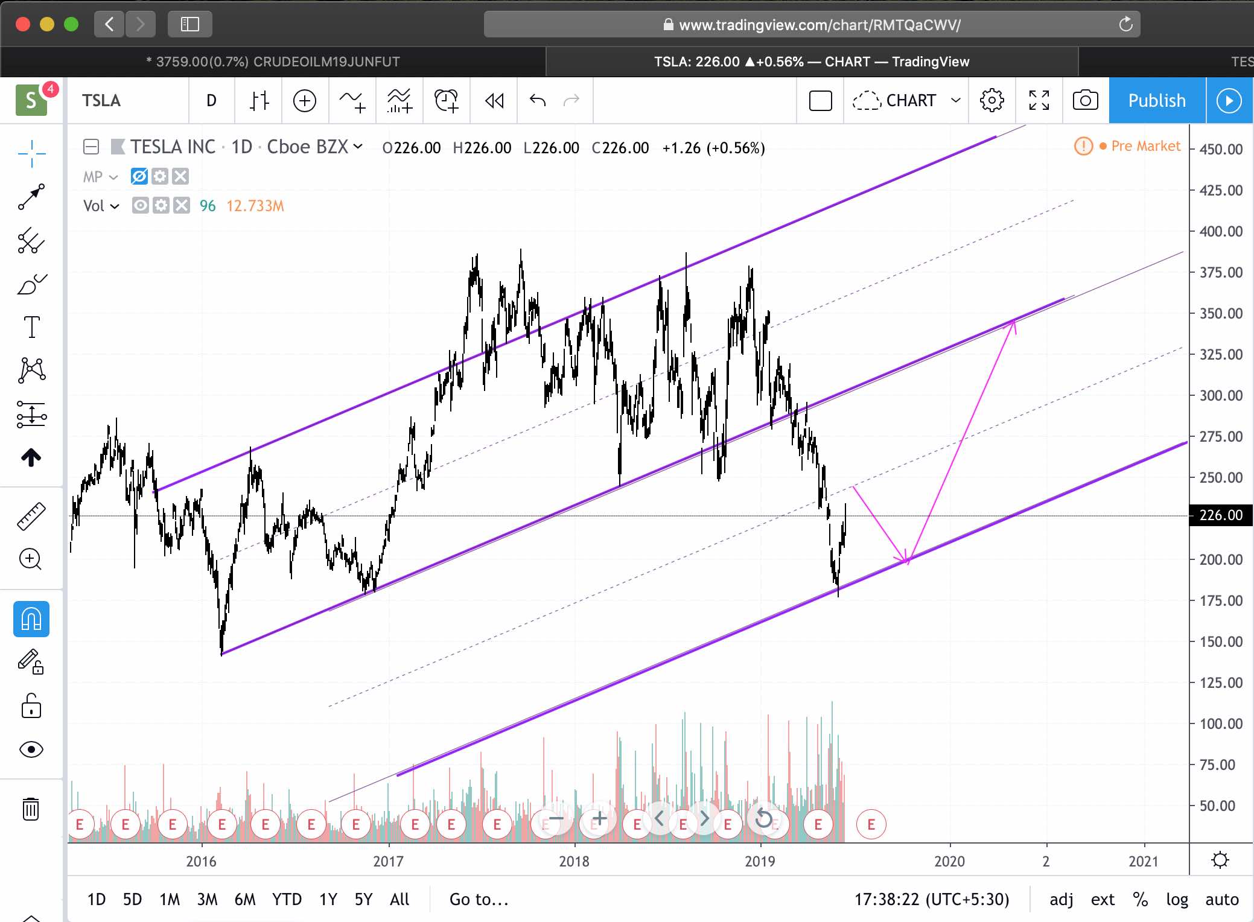Take a chart snapshot with the camera icon
This screenshot has height=922, width=1254.
(1086, 100)
